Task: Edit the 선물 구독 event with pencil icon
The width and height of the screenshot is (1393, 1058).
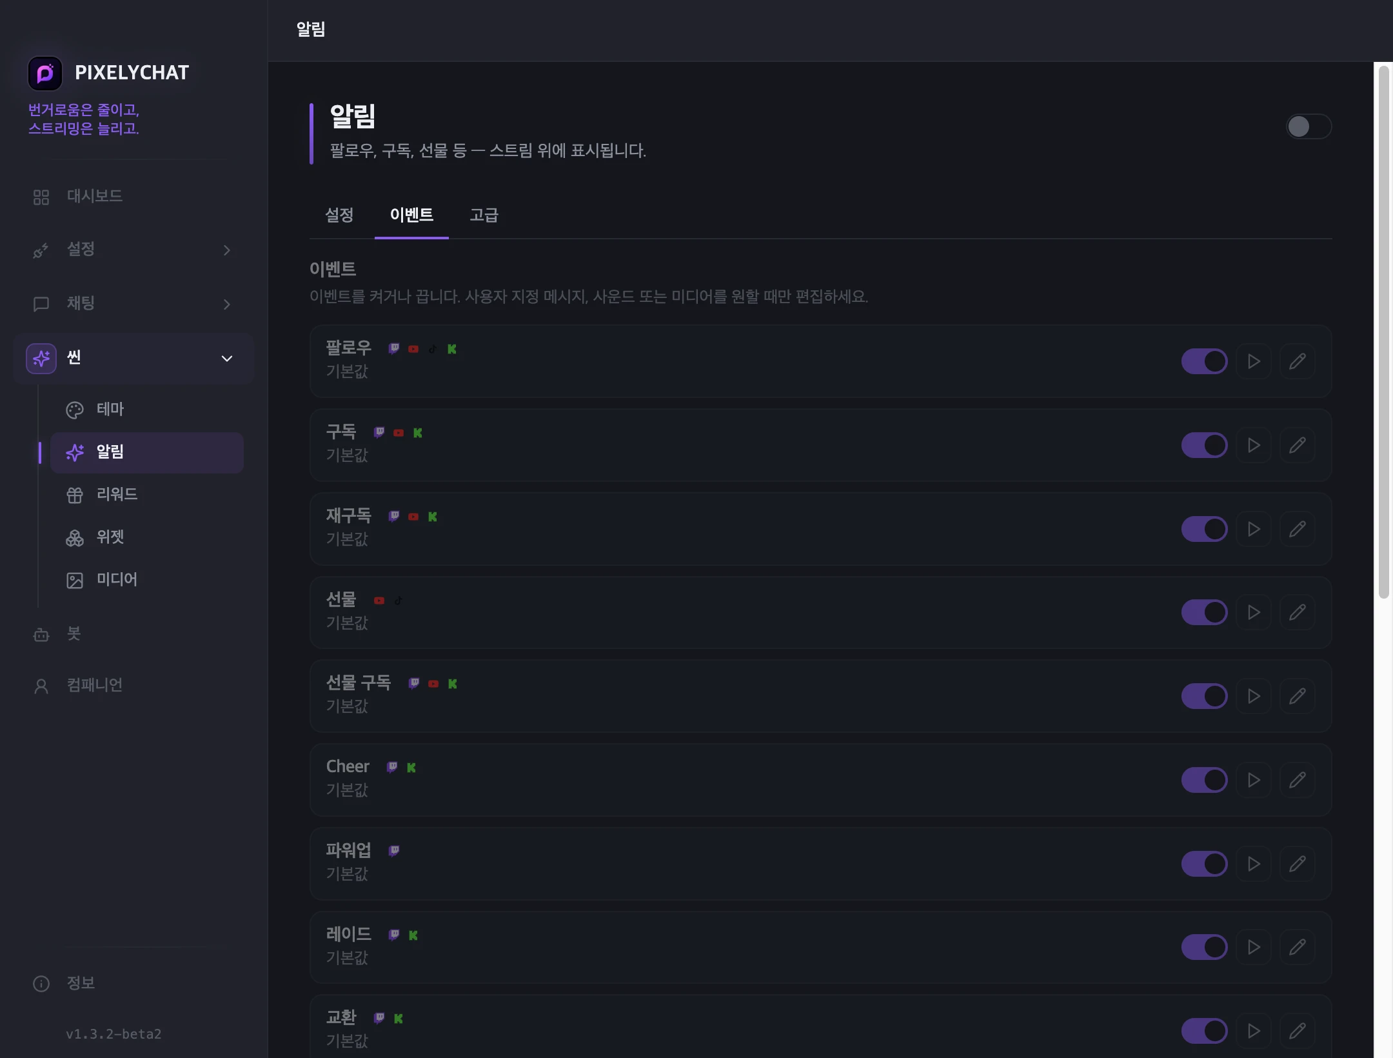Action: point(1298,696)
